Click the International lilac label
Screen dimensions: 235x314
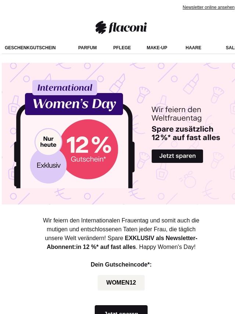coord(65,88)
